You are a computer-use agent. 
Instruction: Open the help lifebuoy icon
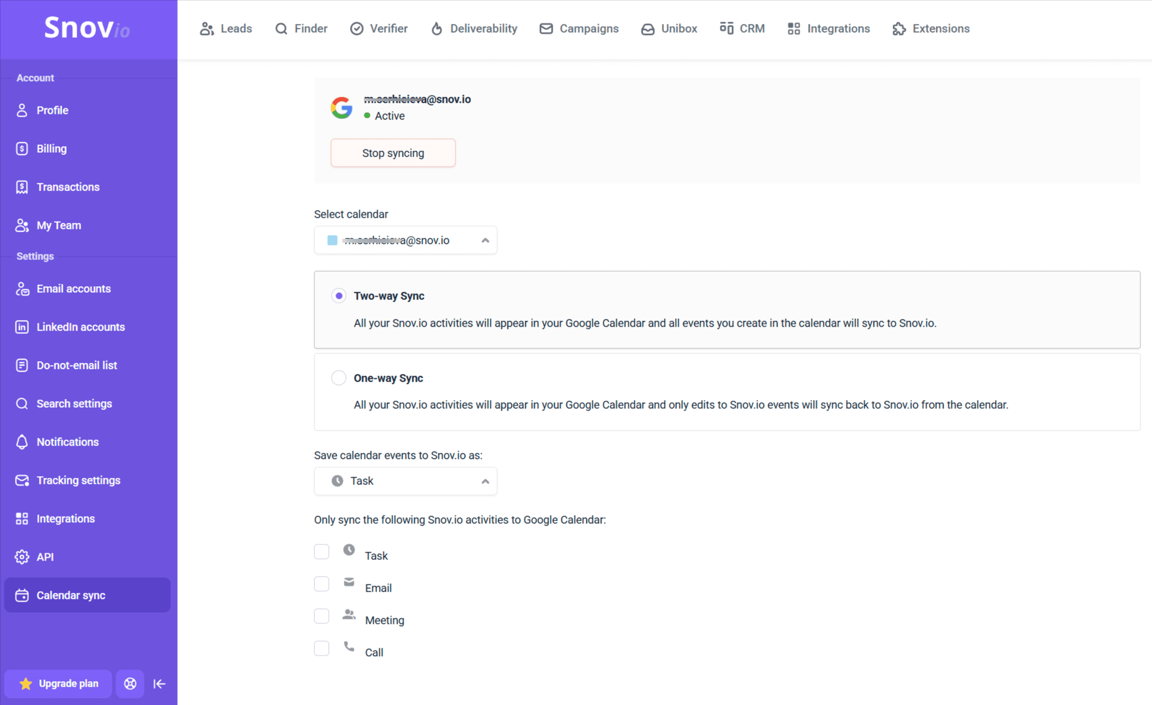(x=130, y=683)
